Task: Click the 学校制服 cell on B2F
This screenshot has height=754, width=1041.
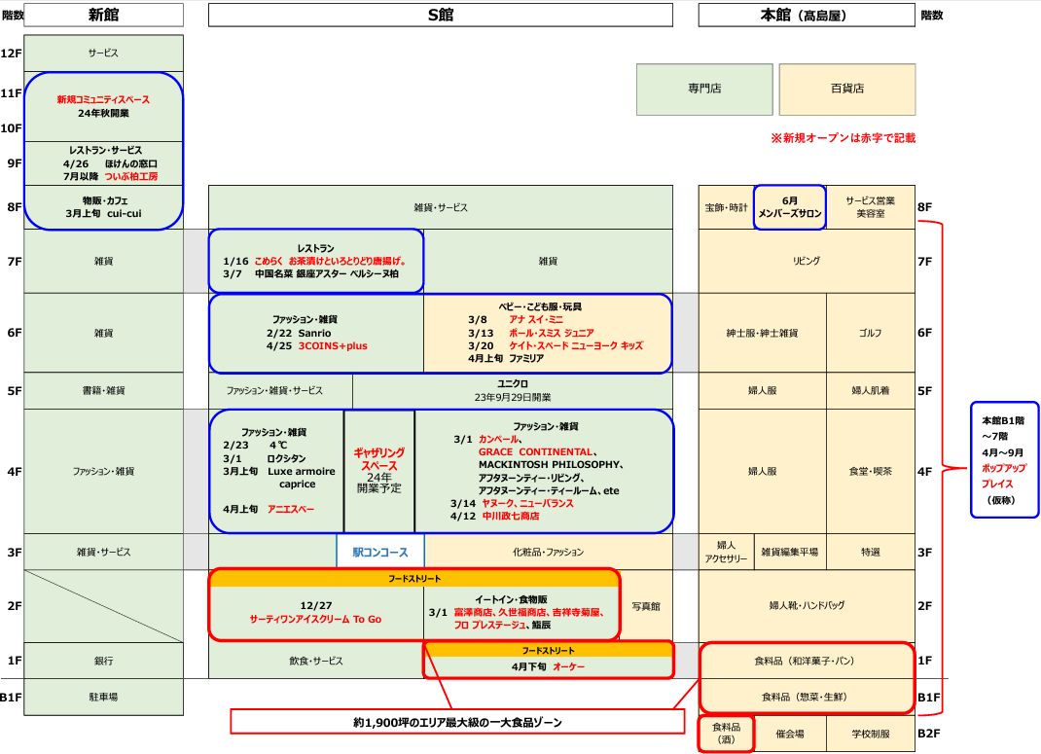Action: [871, 734]
